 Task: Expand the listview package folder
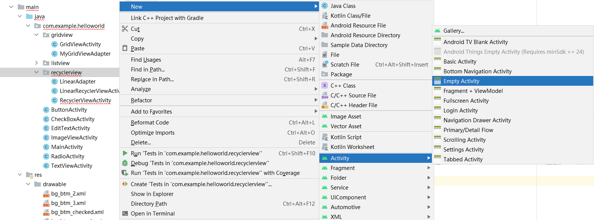click(36, 63)
